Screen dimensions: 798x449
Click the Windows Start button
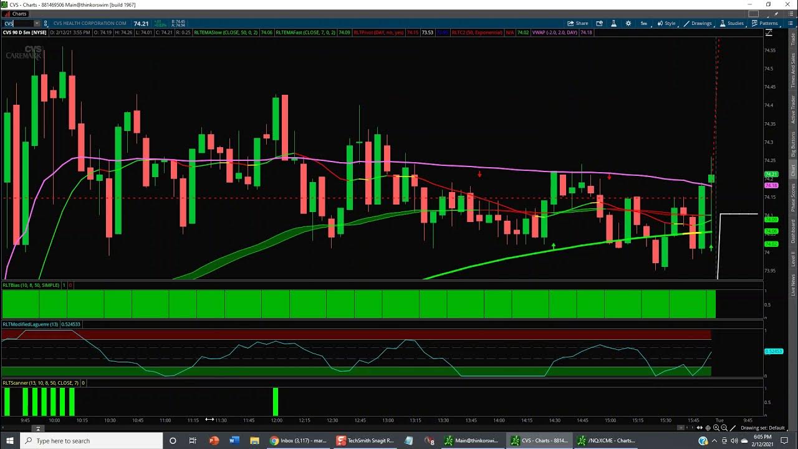[9, 440]
